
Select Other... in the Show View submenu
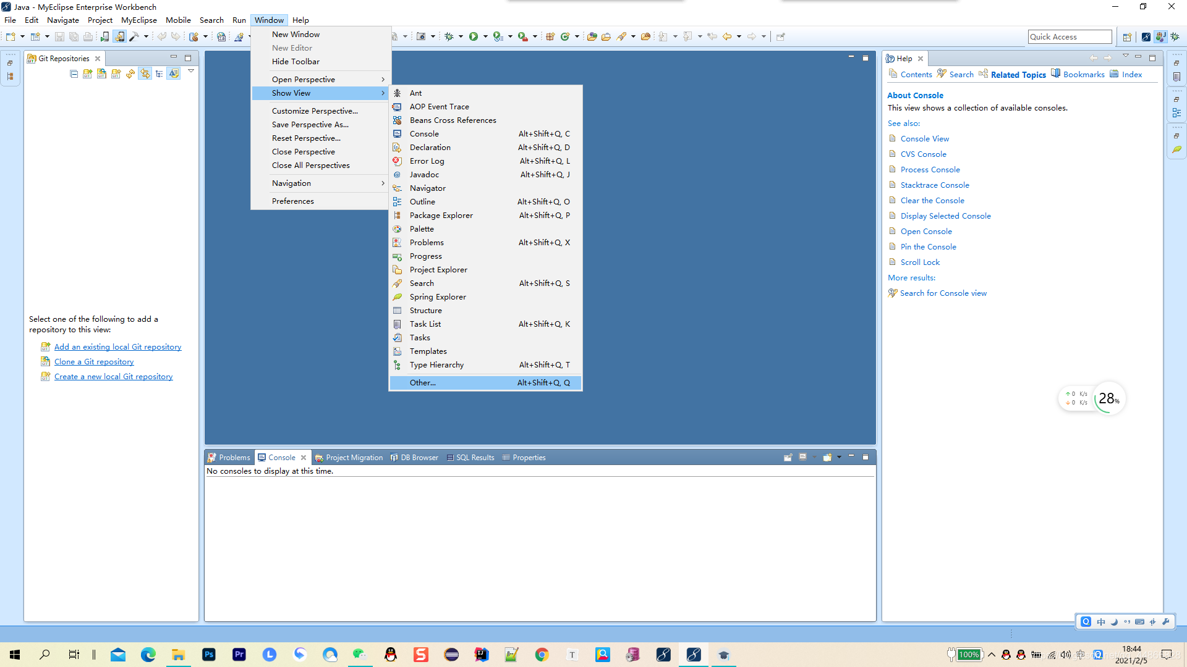pyautogui.click(x=423, y=383)
